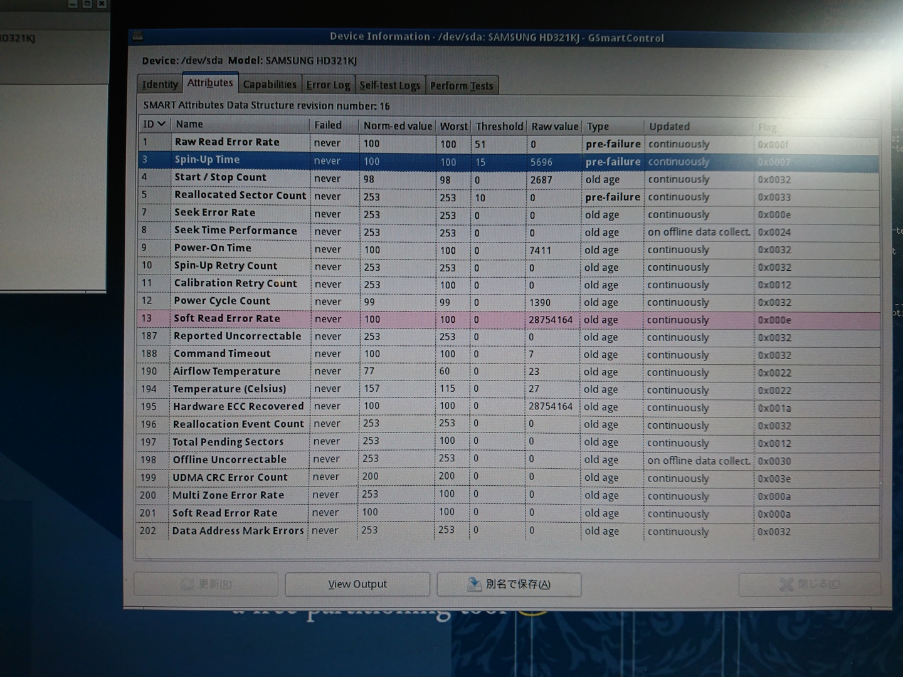Select the Reallocated Sector Count row

[240, 195]
